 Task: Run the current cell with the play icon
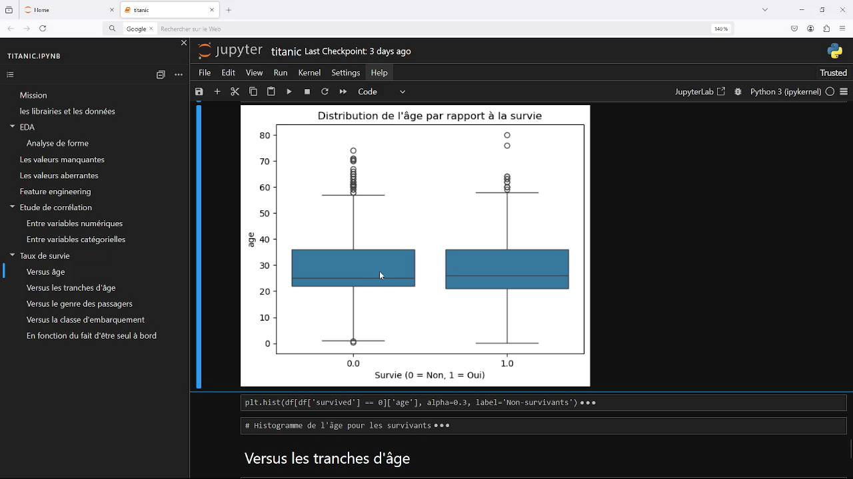point(289,91)
